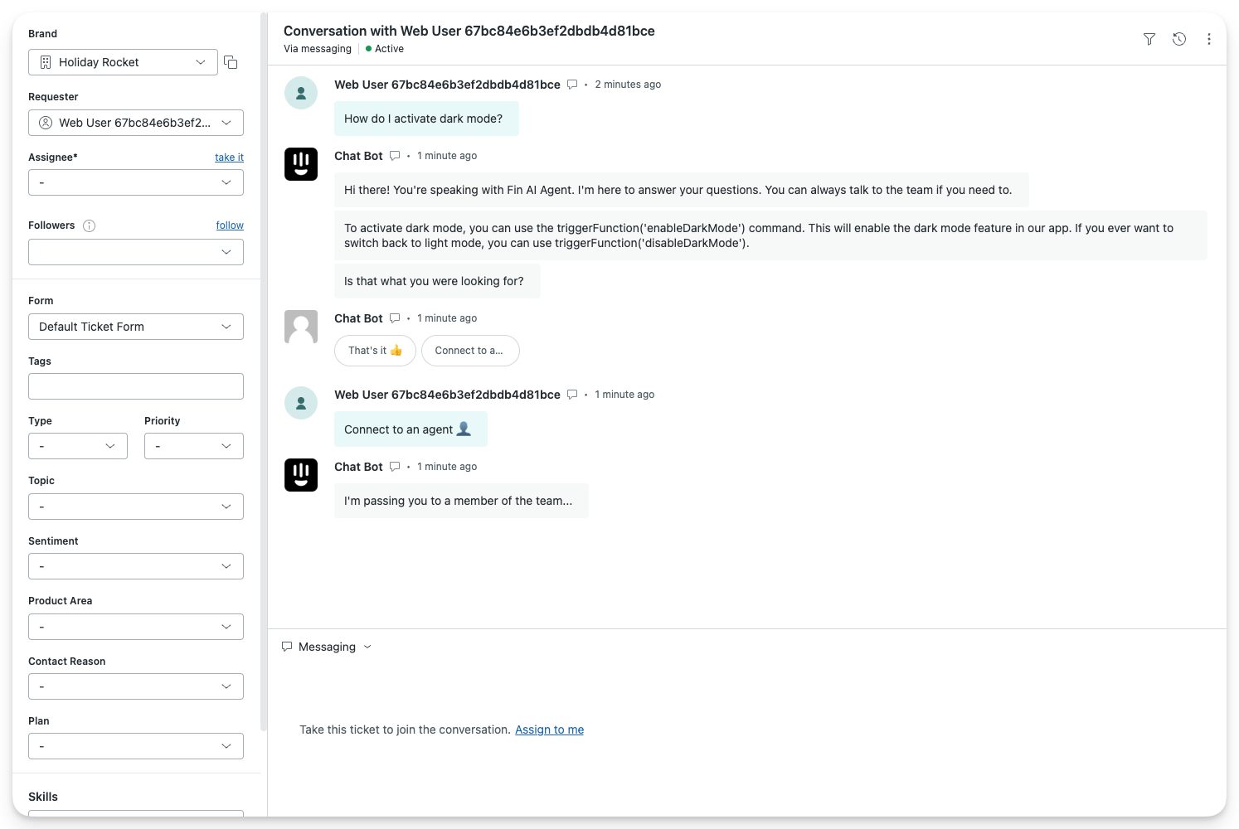Click the 'take it' link
This screenshot has height=829, width=1239.
[229, 158]
